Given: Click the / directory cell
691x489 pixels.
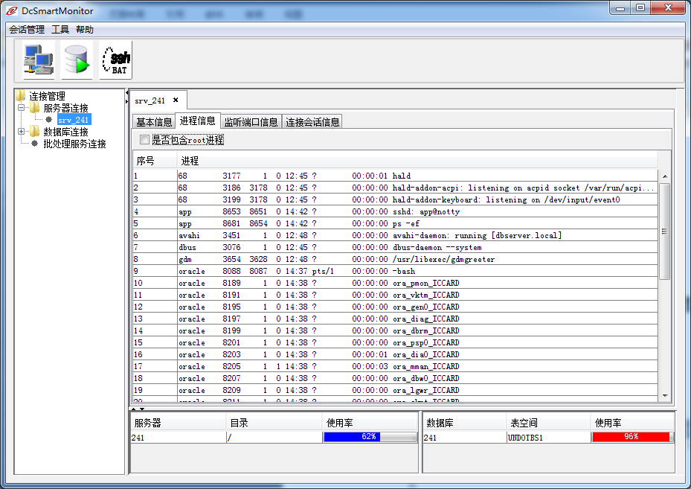Looking at the screenshot, I should tap(274, 437).
